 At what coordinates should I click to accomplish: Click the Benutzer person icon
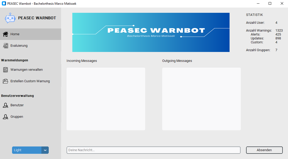[6, 105]
